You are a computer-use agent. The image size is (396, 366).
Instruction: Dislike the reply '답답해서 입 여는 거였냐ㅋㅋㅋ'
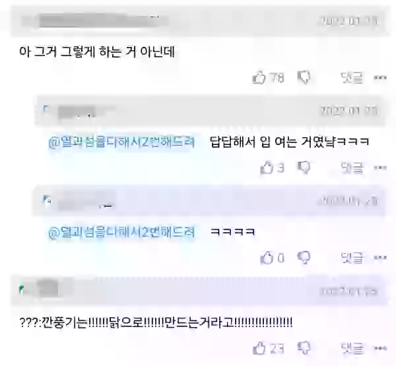coord(304,168)
